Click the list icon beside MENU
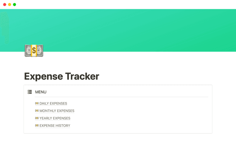Viewport: 236px width, 147px height. tap(29, 92)
